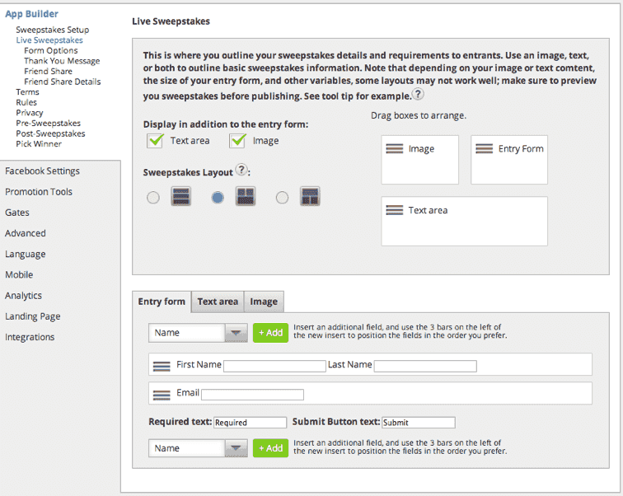Open Post-Sweepstakes page
The width and height of the screenshot is (623, 496).
[x=50, y=133]
